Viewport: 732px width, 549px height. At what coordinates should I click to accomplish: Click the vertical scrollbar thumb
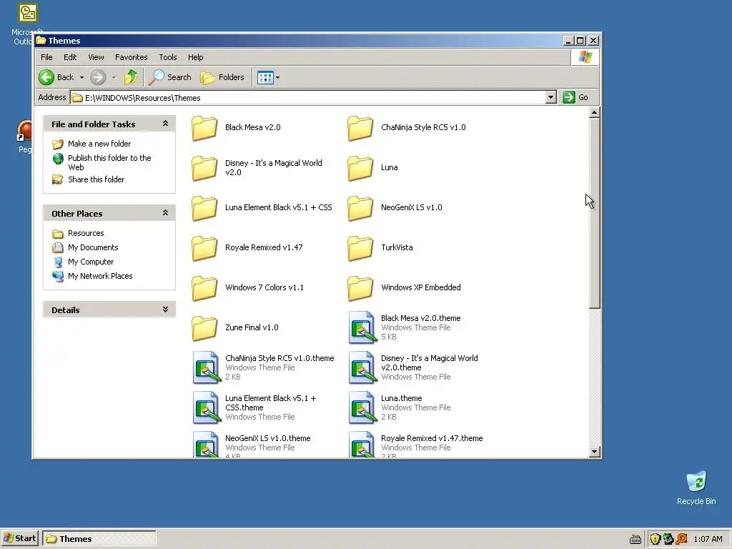pos(594,213)
